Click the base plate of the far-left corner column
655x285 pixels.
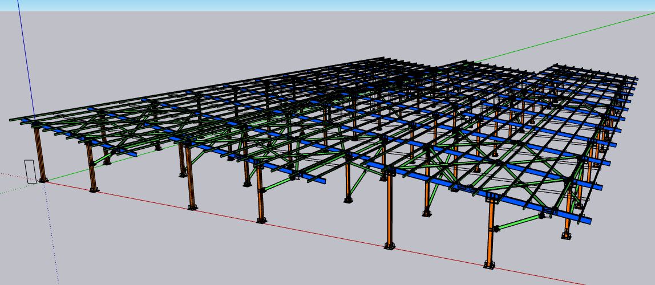click(x=43, y=180)
